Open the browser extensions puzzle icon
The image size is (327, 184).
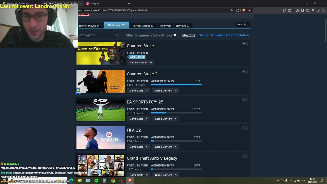(x=284, y=10)
